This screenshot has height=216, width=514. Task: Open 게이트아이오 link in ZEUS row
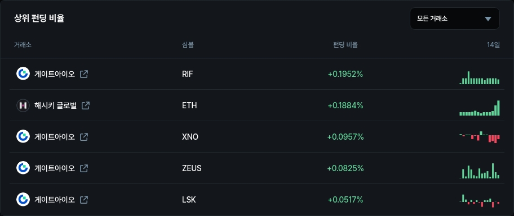tap(55, 168)
